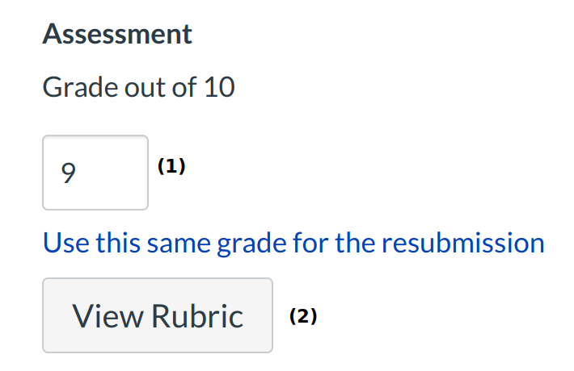
Task: Click the number 9 in the grade field
Action: [69, 173]
